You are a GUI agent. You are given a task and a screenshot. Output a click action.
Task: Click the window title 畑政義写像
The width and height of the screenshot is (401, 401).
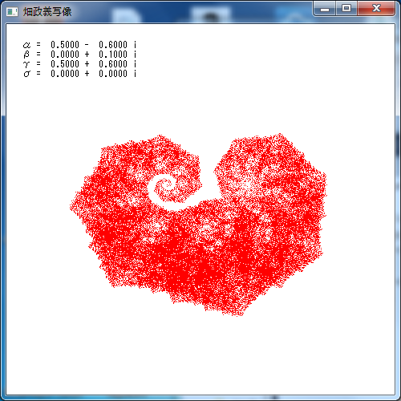tap(47, 12)
